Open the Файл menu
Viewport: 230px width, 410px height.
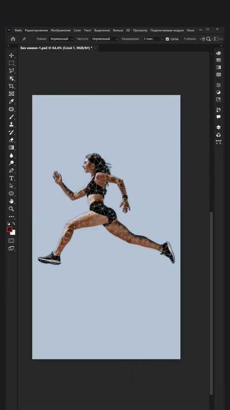pos(19,30)
